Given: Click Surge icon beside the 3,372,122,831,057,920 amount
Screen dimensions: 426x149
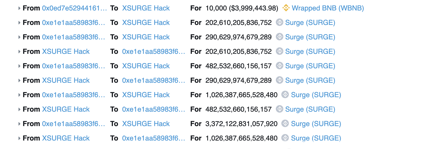Looking at the screenshot, I should pos(285,124).
